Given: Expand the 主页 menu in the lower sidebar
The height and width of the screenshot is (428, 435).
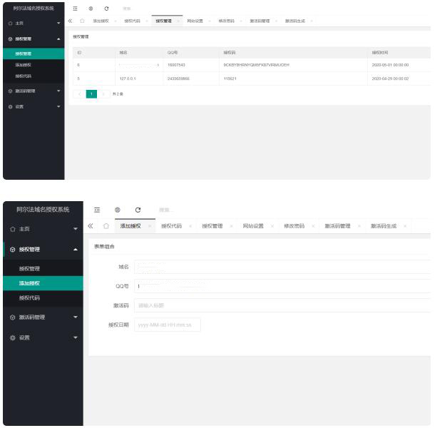Looking at the screenshot, I should pos(76,229).
